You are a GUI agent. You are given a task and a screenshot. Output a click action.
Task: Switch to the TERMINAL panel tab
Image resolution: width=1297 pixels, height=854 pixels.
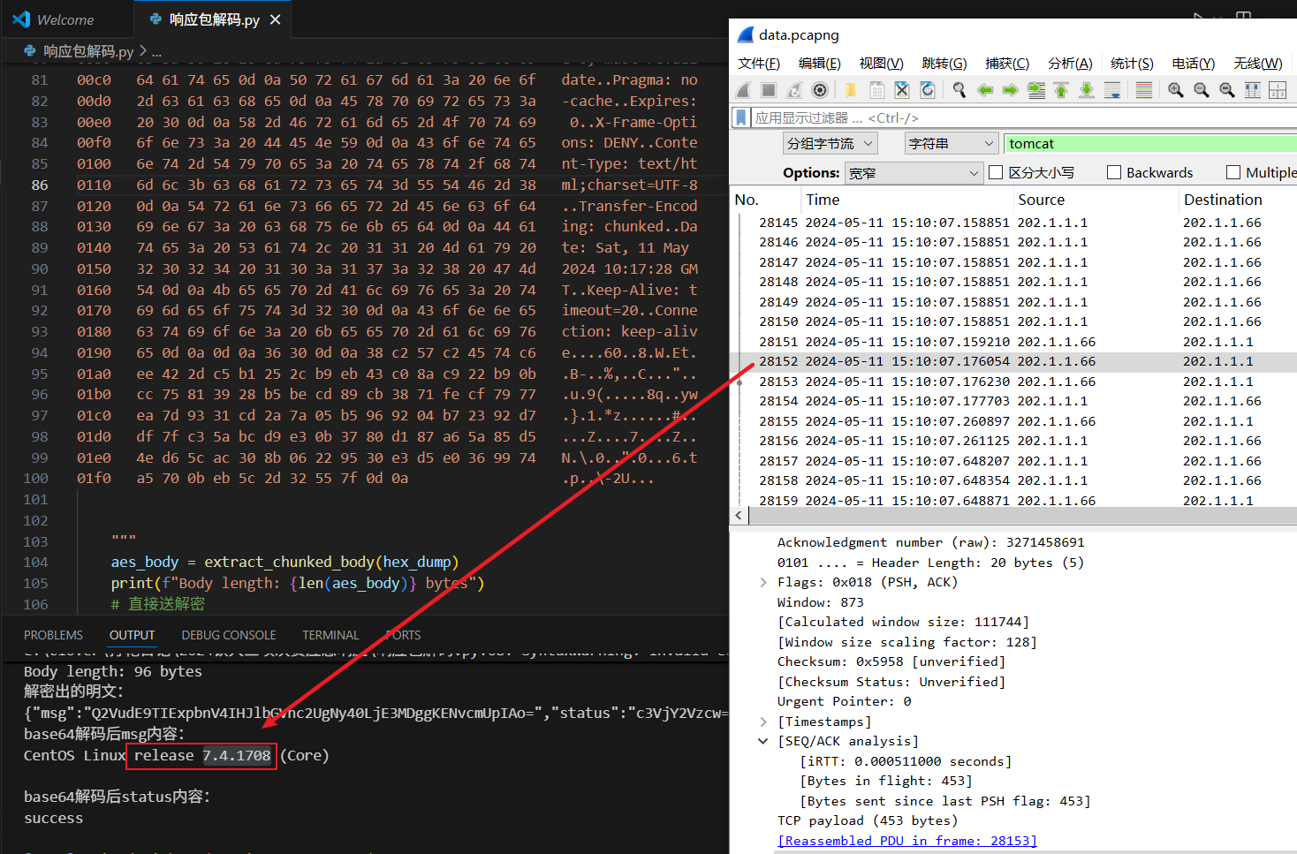pos(330,635)
